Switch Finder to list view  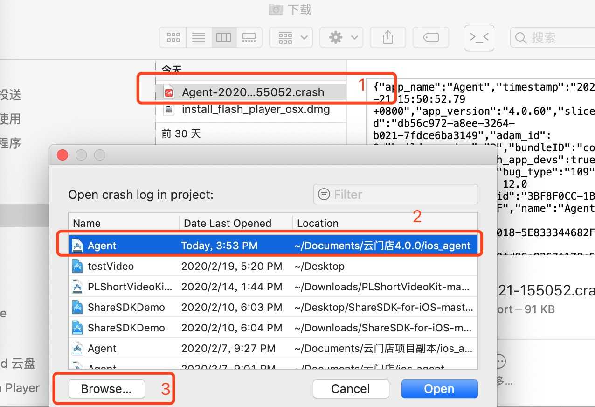[199, 37]
